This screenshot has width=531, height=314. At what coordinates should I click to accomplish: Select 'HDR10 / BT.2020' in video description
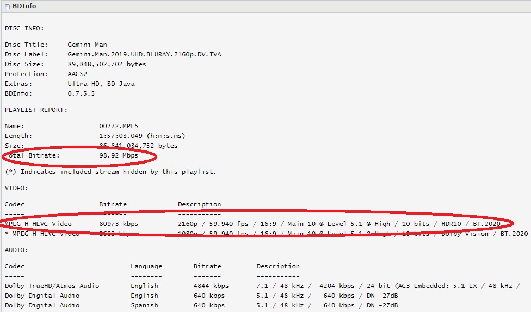pyautogui.click(x=471, y=224)
